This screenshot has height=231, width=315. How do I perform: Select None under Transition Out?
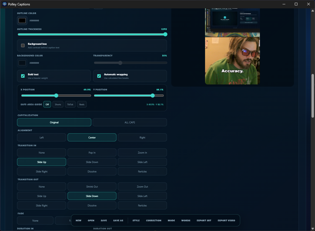[42, 187]
